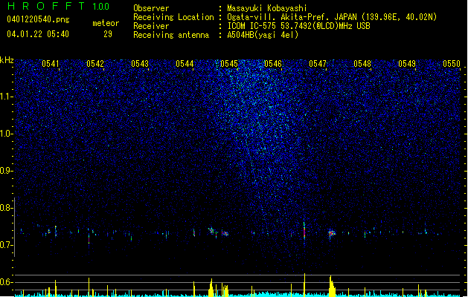The image size is (468, 297).
Task: Click the 'Observer' field label
Action: click(151, 8)
